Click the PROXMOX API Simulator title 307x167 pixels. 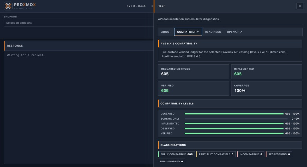[x=25, y=6]
